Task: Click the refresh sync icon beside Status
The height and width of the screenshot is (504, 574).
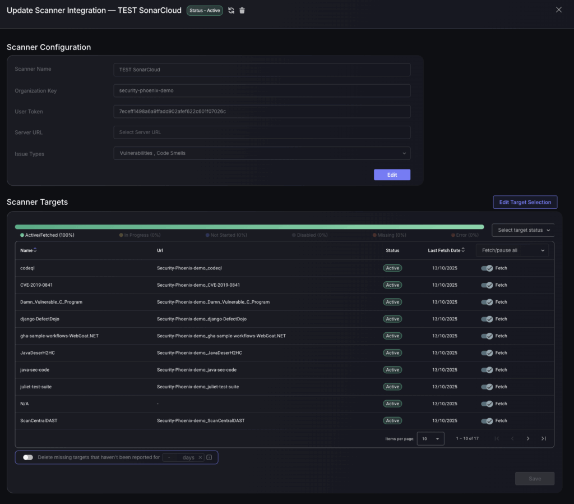Action: point(231,11)
